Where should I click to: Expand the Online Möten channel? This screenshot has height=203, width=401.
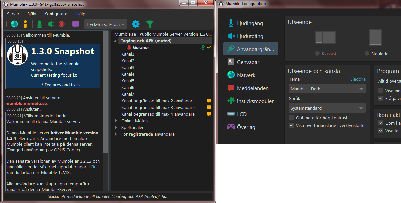click(116, 121)
